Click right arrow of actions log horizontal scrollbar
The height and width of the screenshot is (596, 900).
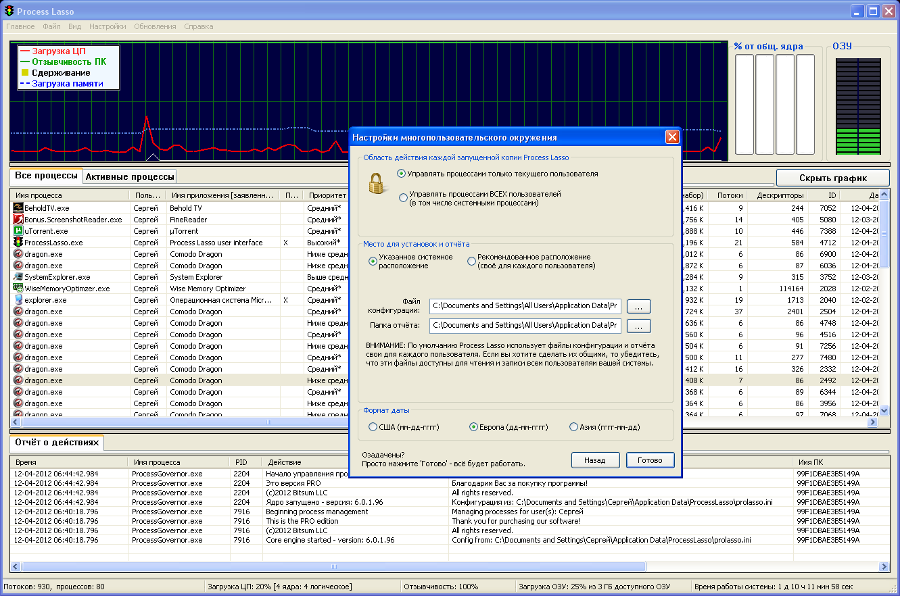click(x=884, y=567)
